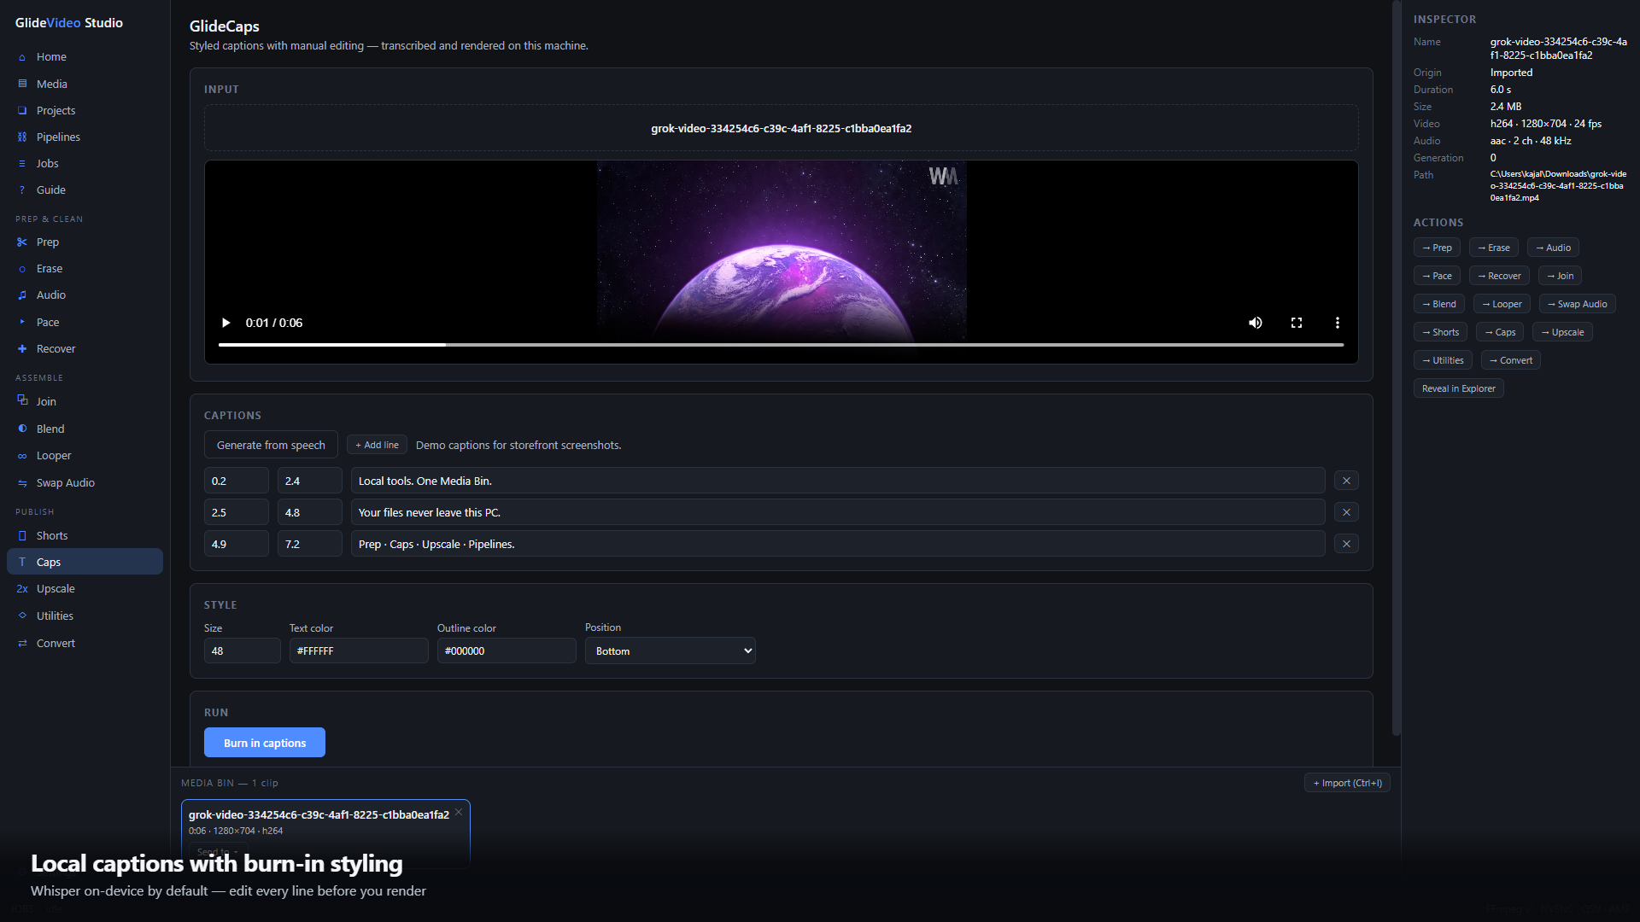The height and width of the screenshot is (922, 1640).
Task: Send clip to Swap Audio action
Action: point(1577,304)
